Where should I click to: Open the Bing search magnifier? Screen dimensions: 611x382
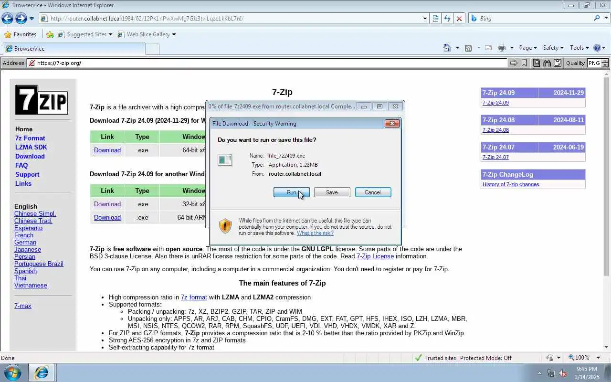point(597,18)
